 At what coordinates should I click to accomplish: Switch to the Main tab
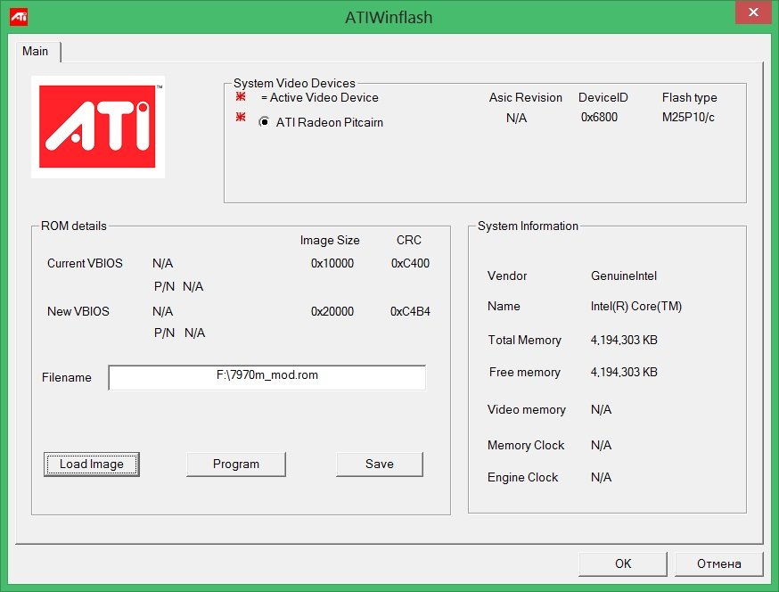36,51
